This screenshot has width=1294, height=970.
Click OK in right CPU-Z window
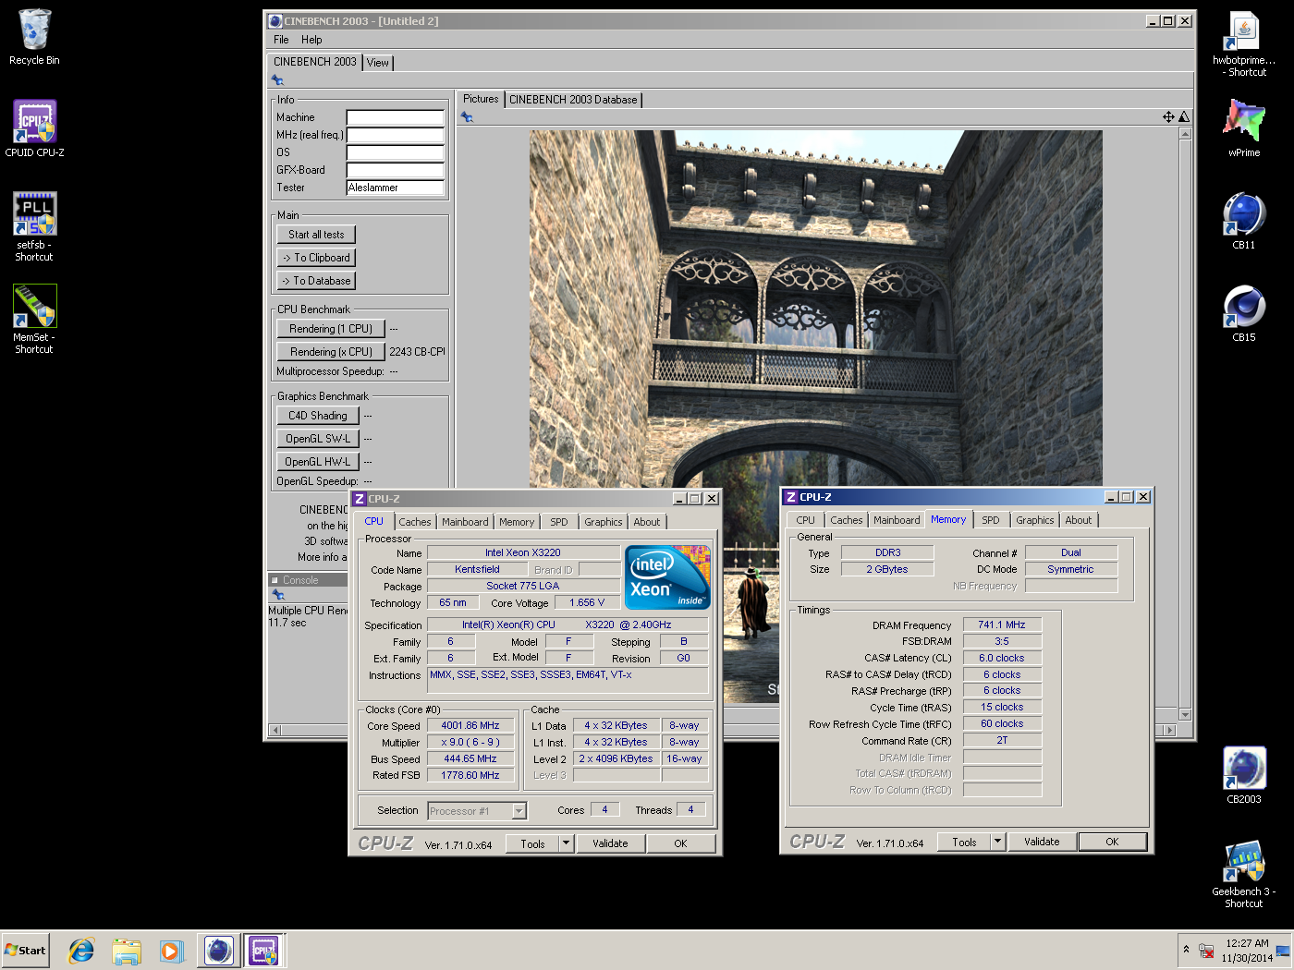pyautogui.click(x=1112, y=842)
